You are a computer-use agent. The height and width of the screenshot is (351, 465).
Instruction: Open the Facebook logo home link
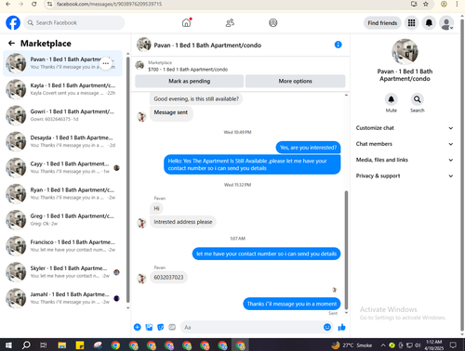tap(13, 23)
